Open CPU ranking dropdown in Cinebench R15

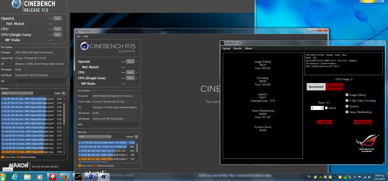pos(95,137)
